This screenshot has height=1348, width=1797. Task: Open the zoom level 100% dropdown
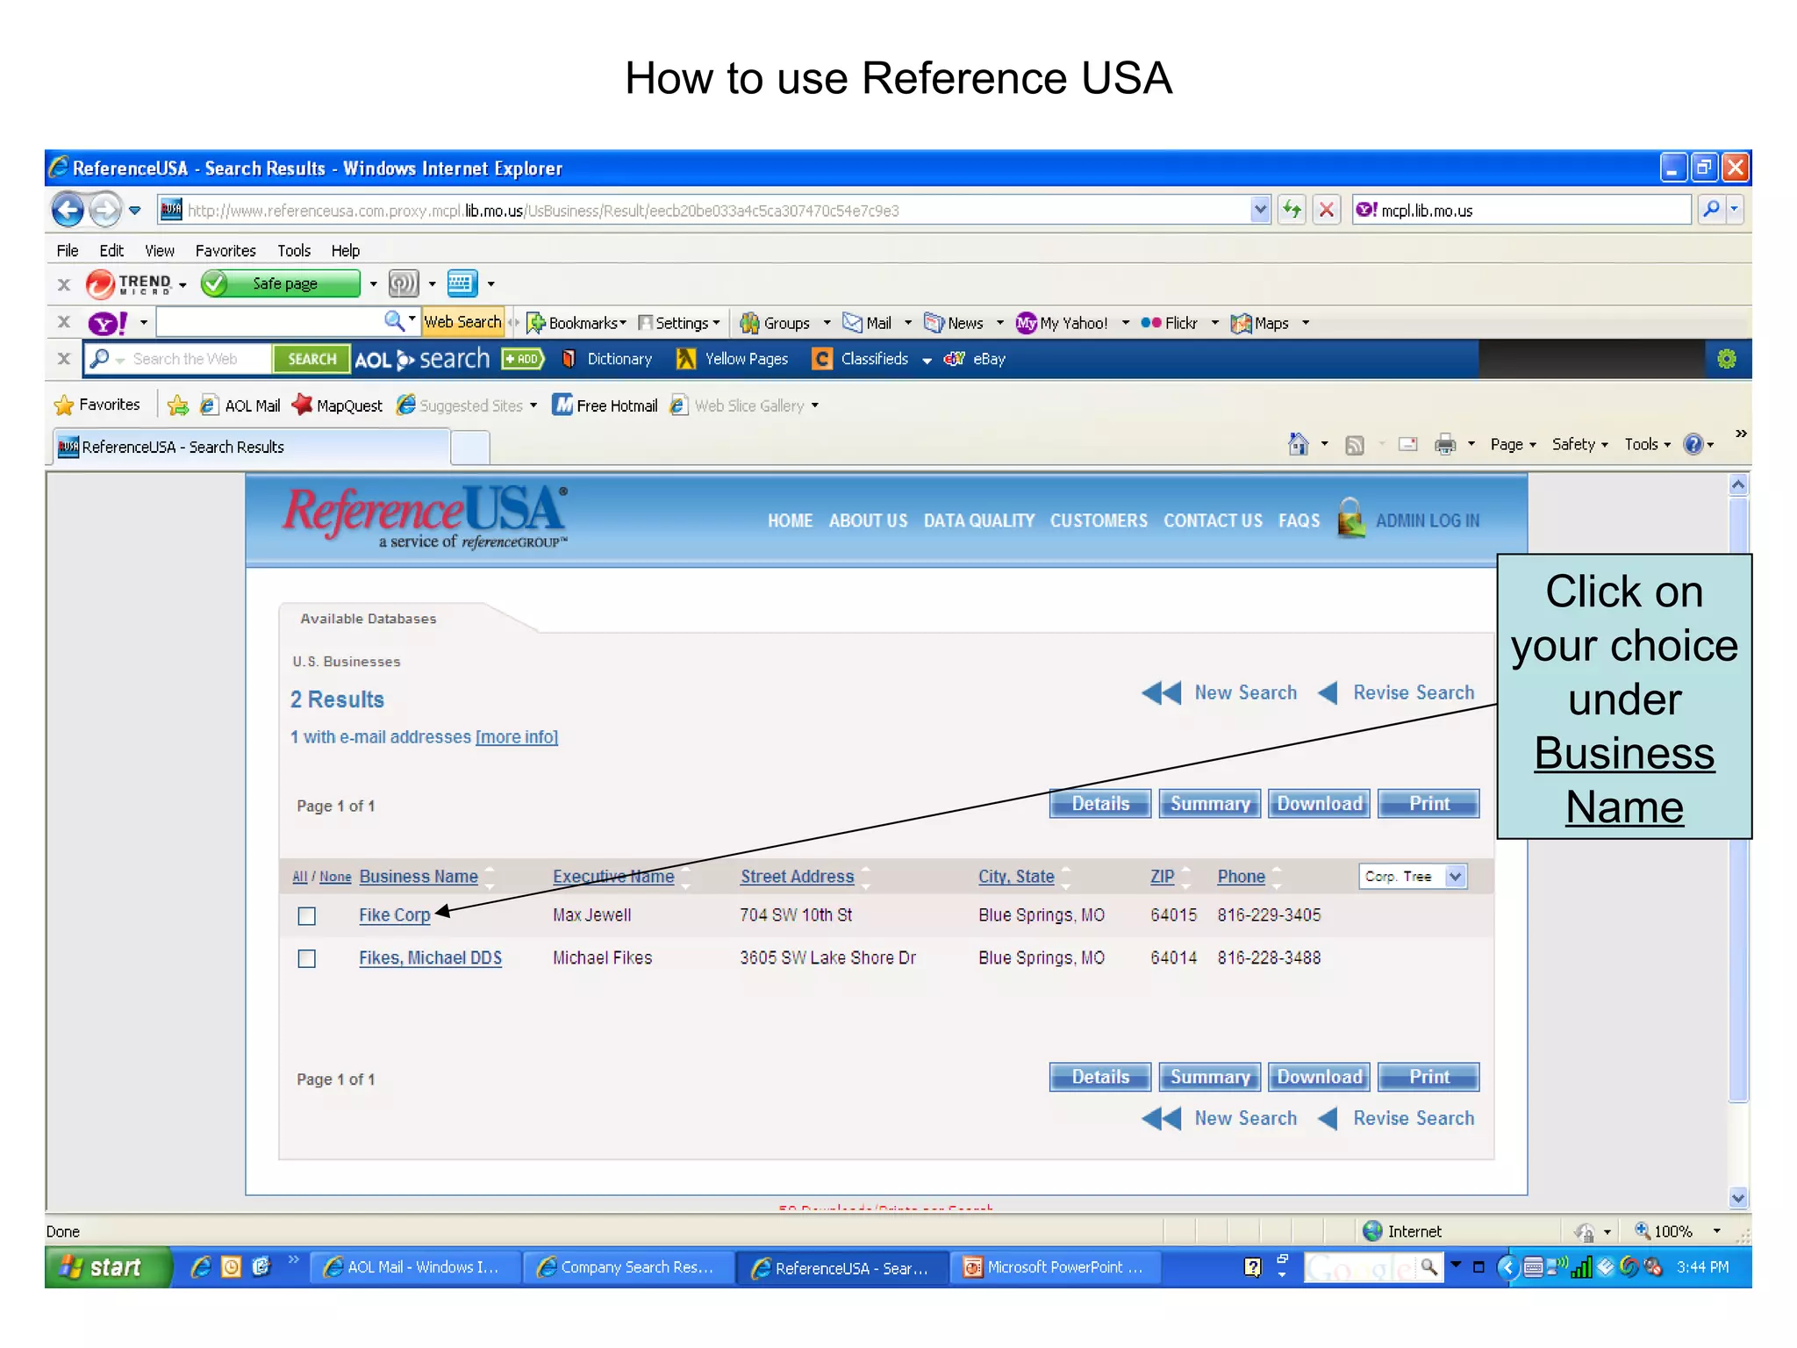pyautogui.click(x=1716, y=1231)
